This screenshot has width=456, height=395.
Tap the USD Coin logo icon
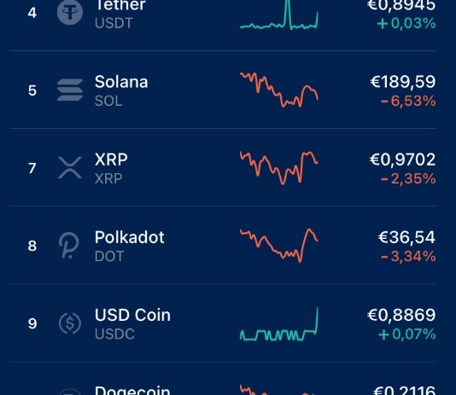[70, 323]
